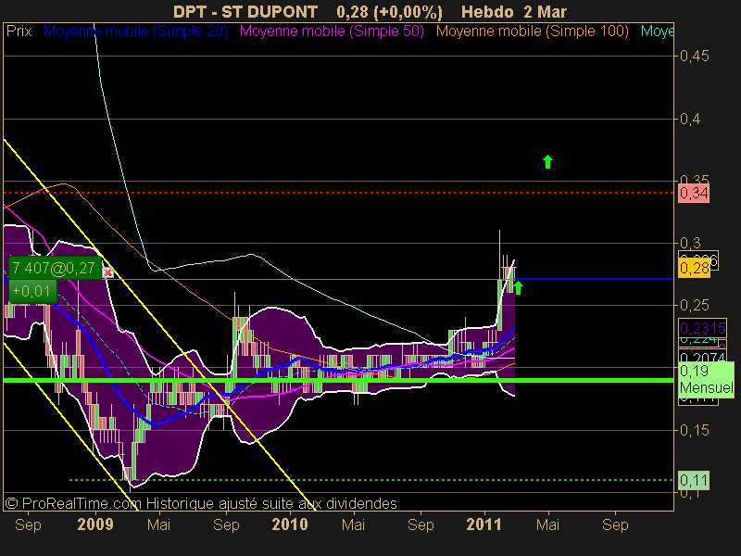Viewport: 741px width, 556px height.
Task: Click the 0,45 price axis label
Action: tap(694, 57)
